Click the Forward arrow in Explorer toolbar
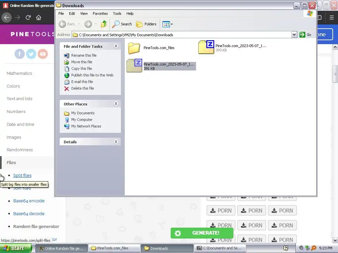Screen dimensions: 338x253 (88, 24)
